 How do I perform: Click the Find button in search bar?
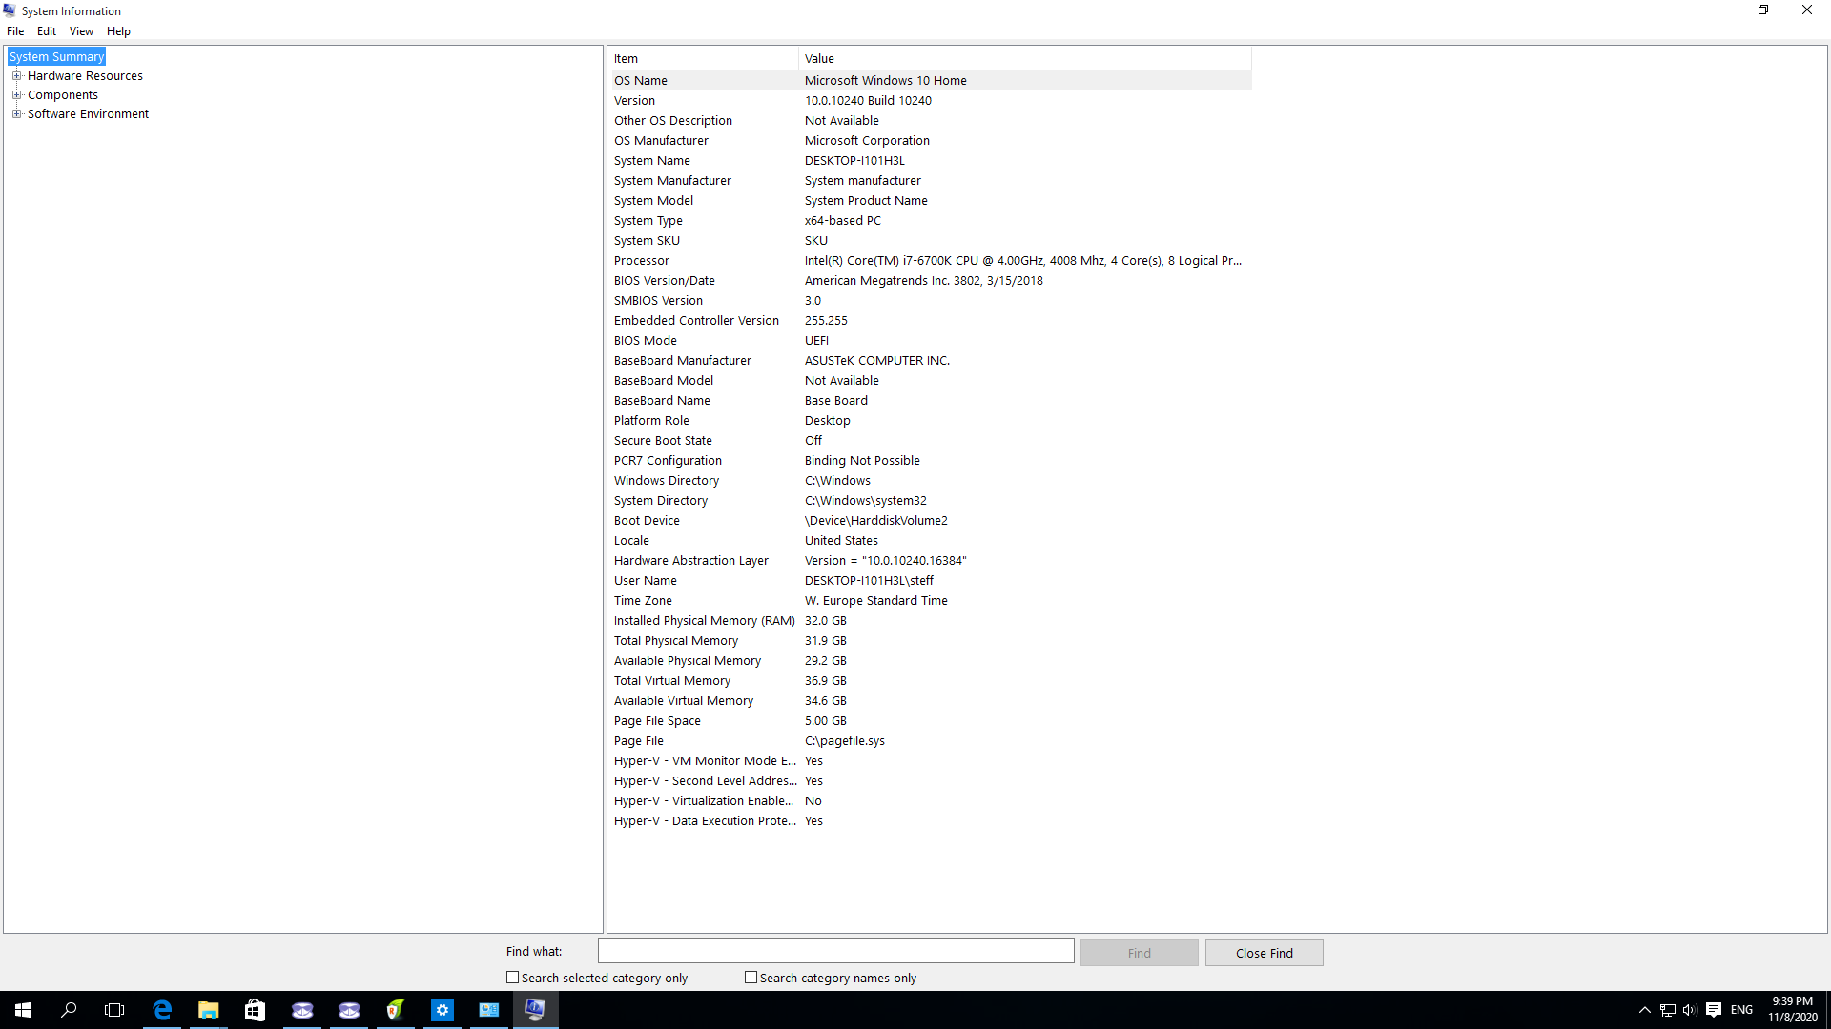[1138, 951]
